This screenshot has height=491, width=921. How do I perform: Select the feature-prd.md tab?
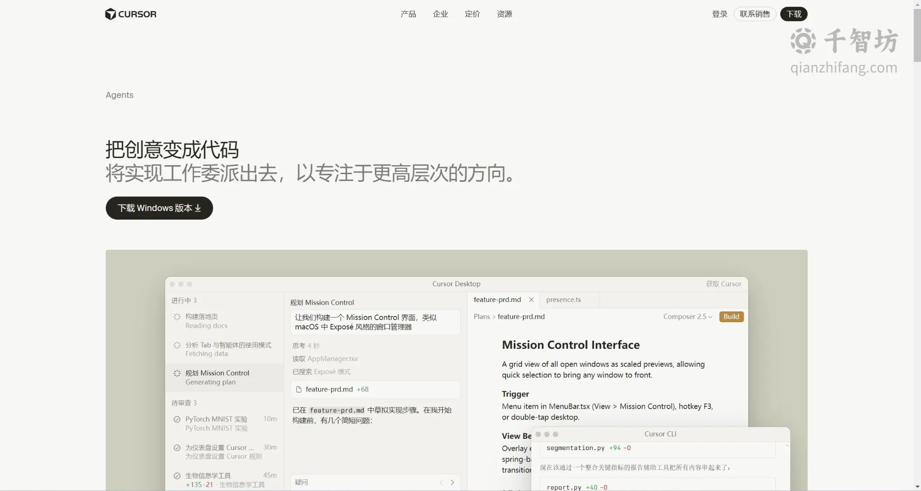(x=497, y=300)
